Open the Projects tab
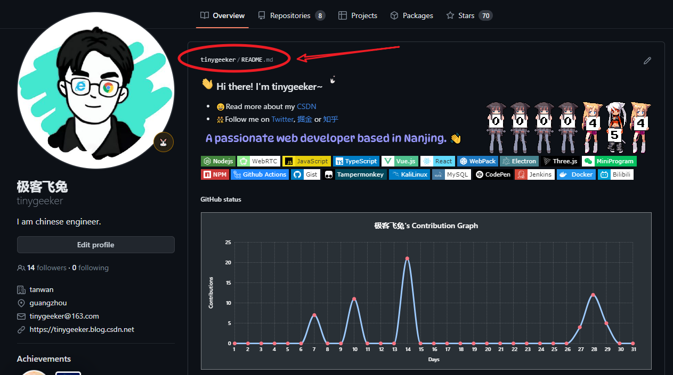Viewport: 673px width, 375px height. point(358,15)
